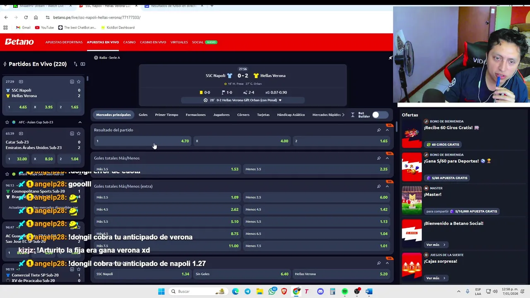Open the Goles market tab
Viewport: 530px width, 298px height.
(143, 115)
